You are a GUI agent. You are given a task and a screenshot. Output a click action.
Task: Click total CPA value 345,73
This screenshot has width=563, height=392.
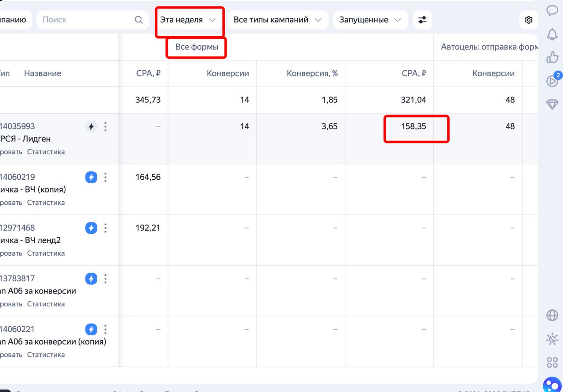(x=148, y=100)
